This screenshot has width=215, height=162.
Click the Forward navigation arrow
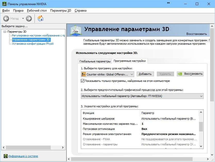tap(28, 18)
